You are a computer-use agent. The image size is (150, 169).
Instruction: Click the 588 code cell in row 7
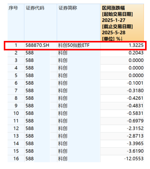point(30,91)
